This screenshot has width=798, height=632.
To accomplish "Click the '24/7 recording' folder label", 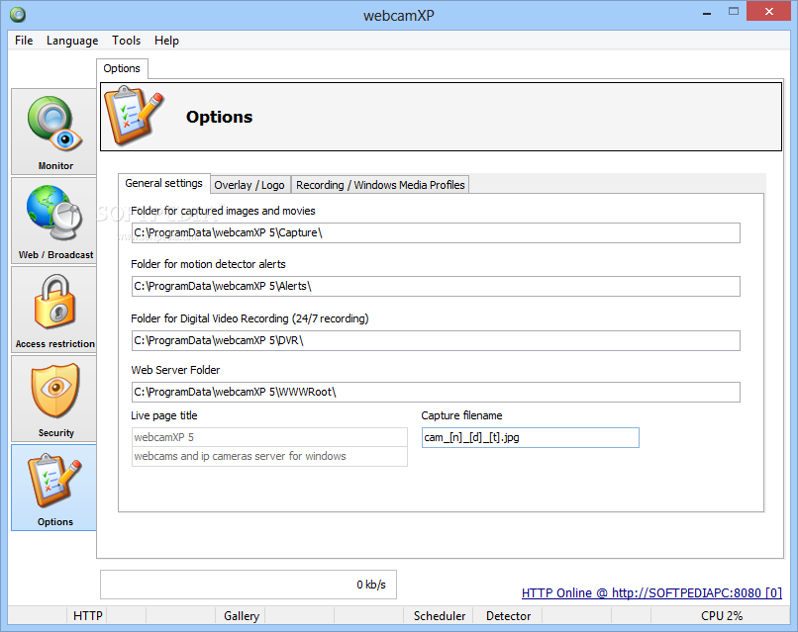I will 249,318.
